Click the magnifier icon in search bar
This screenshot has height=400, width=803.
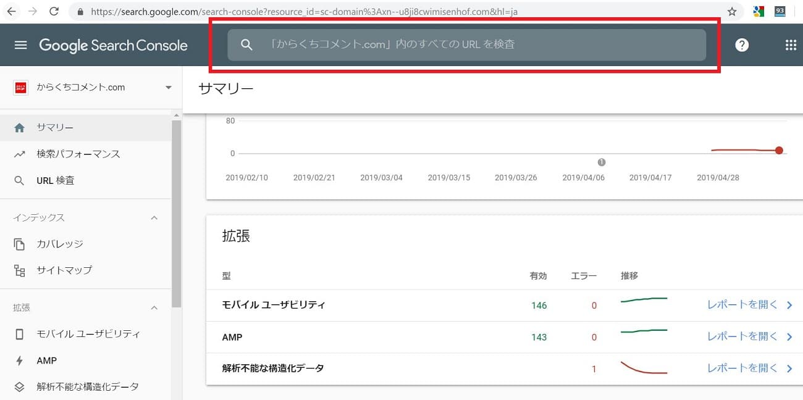click(246, 45)
